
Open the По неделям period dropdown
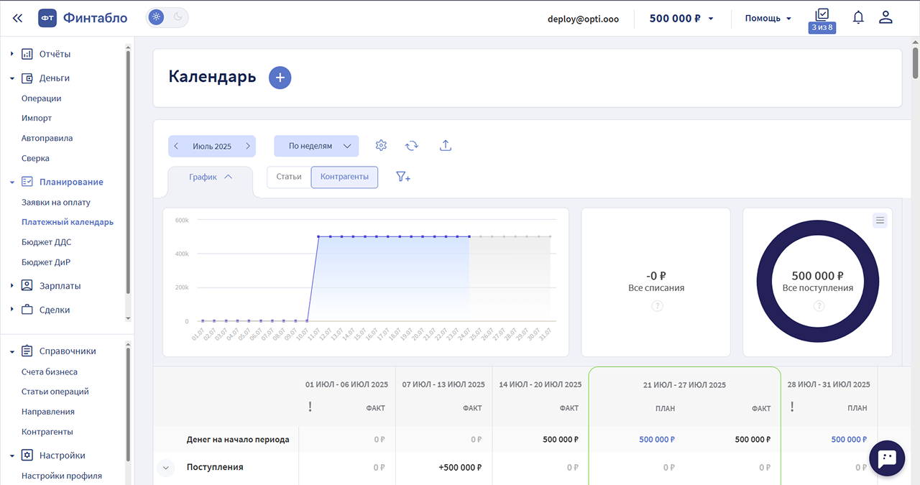[316, 146]
